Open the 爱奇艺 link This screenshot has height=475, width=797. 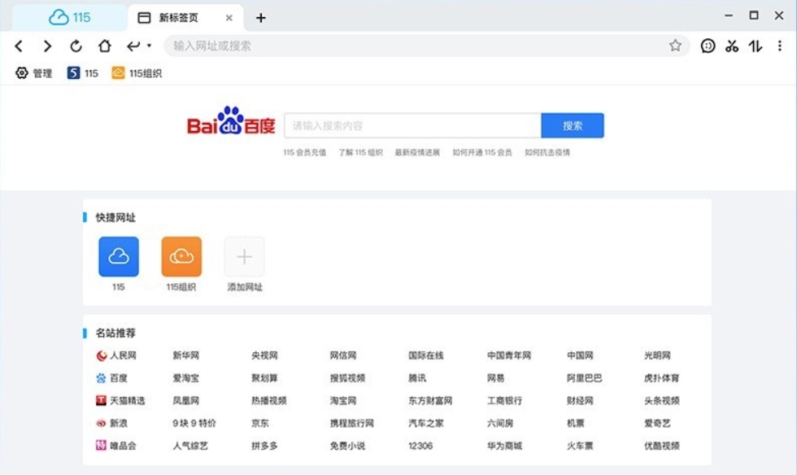(x=657, y=423)
